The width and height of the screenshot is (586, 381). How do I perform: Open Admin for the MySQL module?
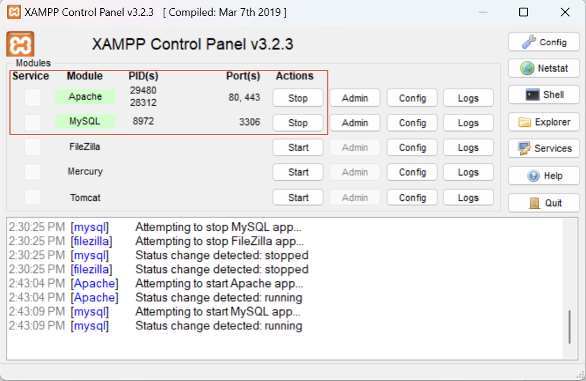coord(354,123)
